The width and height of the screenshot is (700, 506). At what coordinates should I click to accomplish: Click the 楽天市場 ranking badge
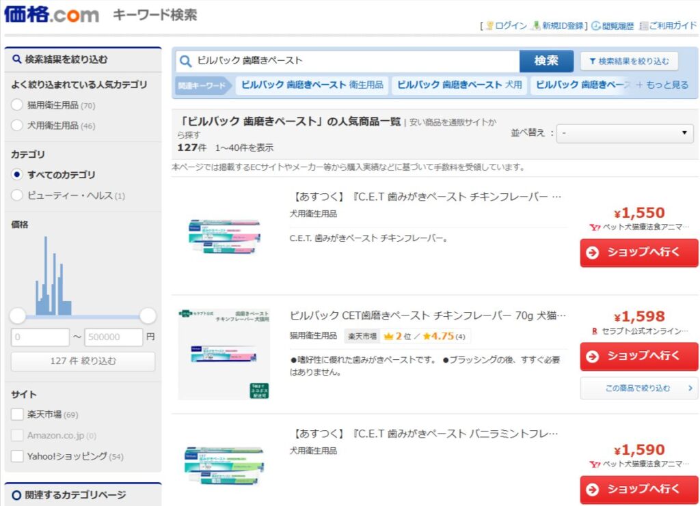click(362, 336)
